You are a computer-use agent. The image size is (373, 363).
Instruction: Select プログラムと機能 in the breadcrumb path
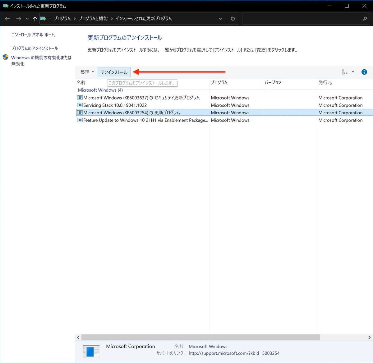93,19
